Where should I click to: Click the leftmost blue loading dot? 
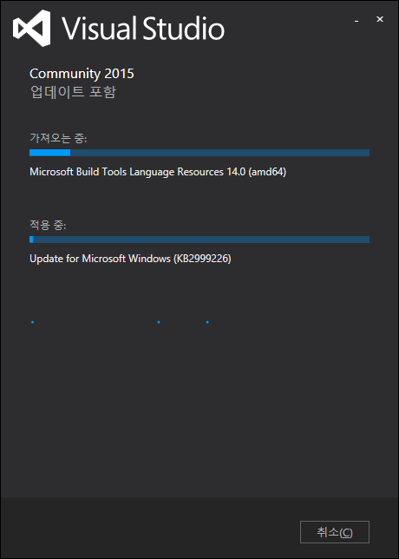click(x=32, y=322)
